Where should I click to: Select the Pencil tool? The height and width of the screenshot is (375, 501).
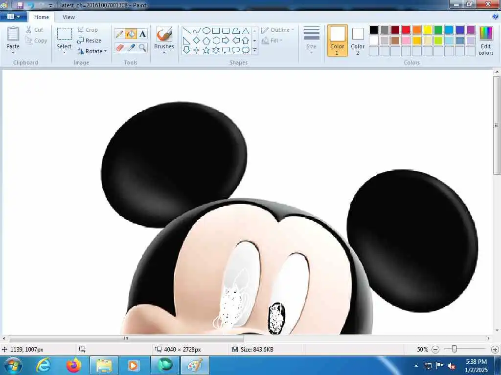coord(119,34)
